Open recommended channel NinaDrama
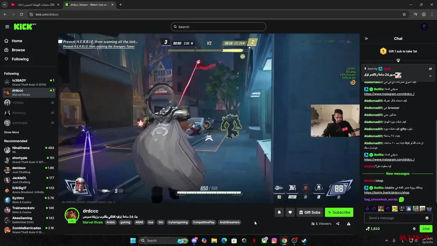Screen dimensions: 437x246 click(29, 150)
